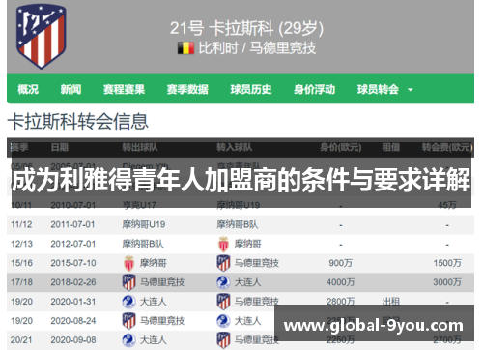
Task: Click the 赛季 column header
Action: pos(19,147)
